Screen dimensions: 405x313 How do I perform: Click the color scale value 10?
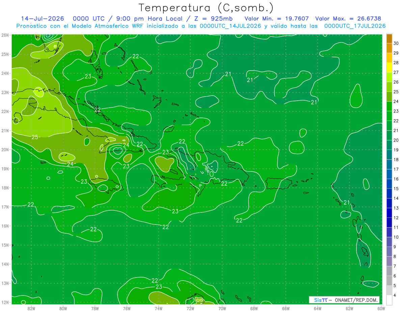pos(396,237)
